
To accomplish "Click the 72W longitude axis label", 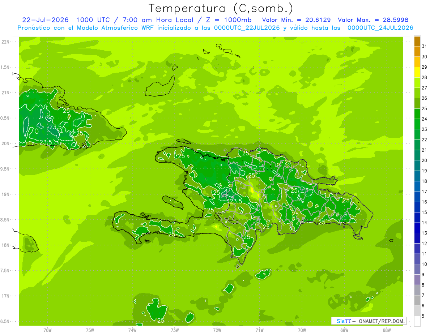I will 217,330.
